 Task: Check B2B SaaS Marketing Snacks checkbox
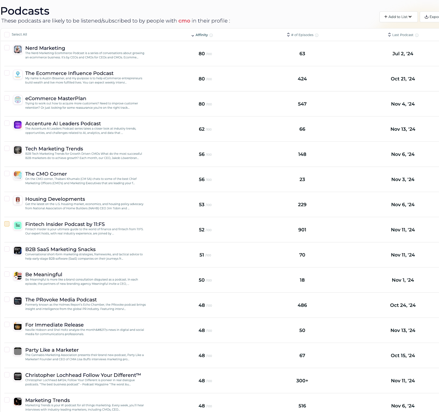[7, 249]
